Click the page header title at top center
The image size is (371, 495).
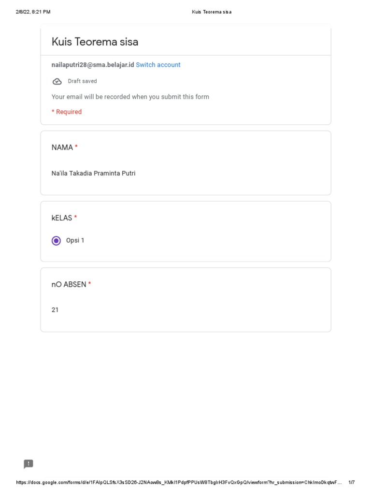(x=212, y=12)
